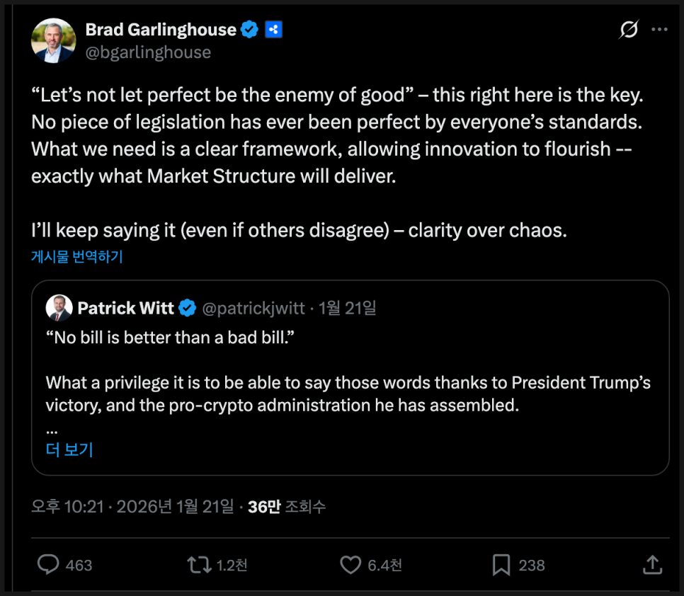Click the Grok slash icon
Viewport: 684px width, 596px height.
point(628,30)
